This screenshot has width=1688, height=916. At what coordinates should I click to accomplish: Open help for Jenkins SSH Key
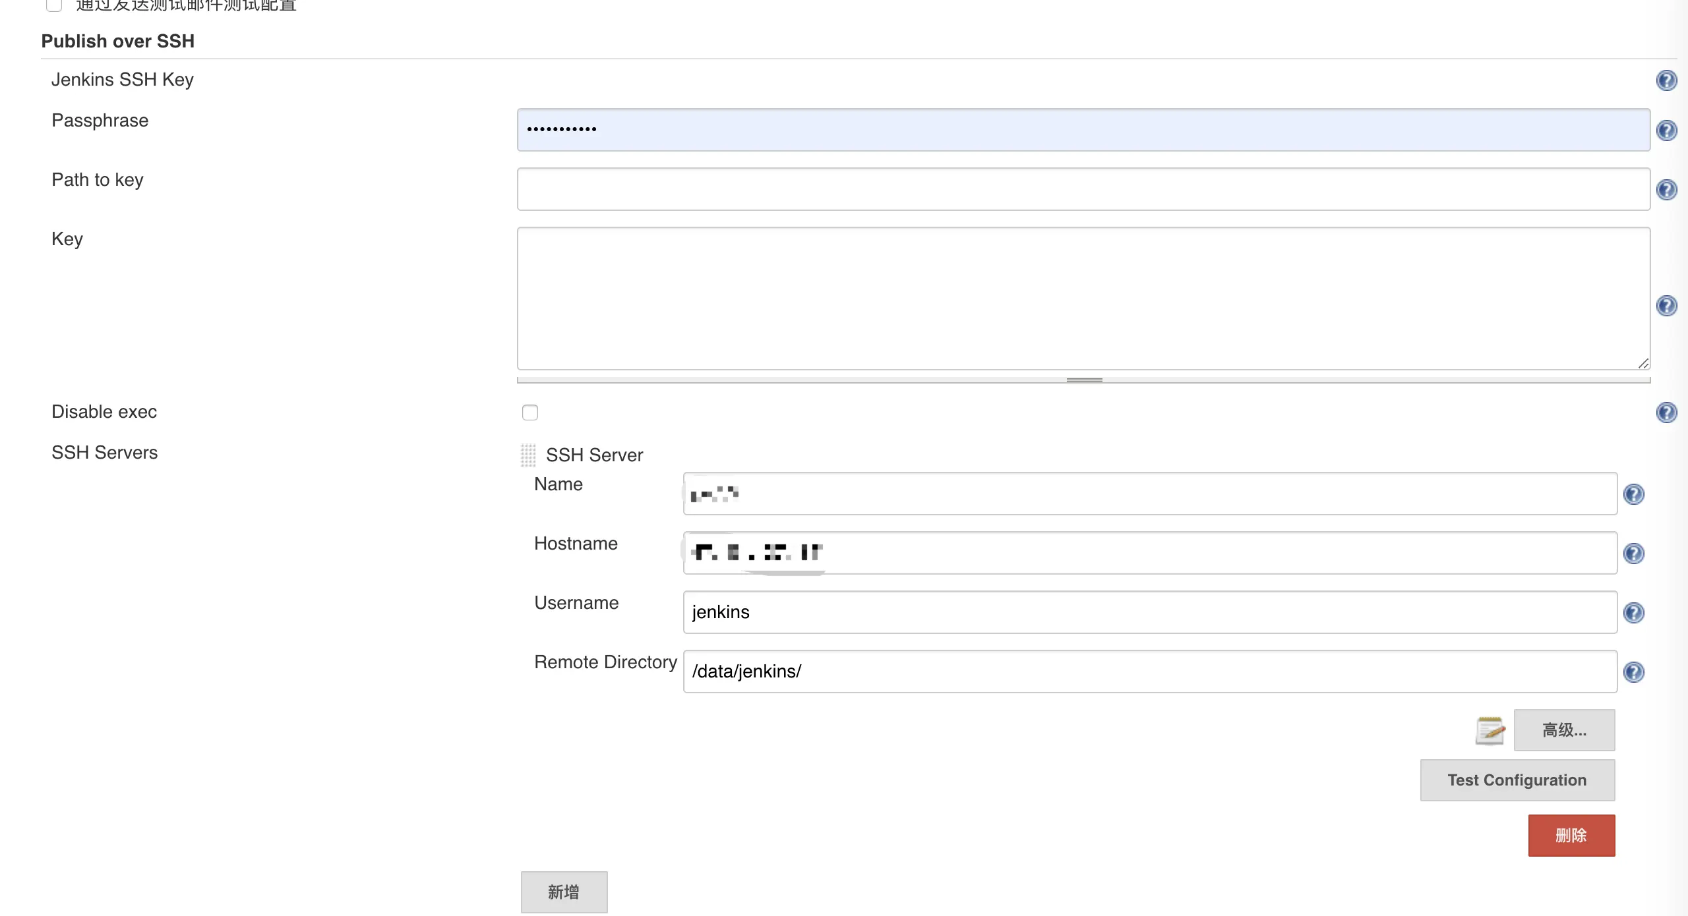pyautogui.click(x=1666, y=80)
